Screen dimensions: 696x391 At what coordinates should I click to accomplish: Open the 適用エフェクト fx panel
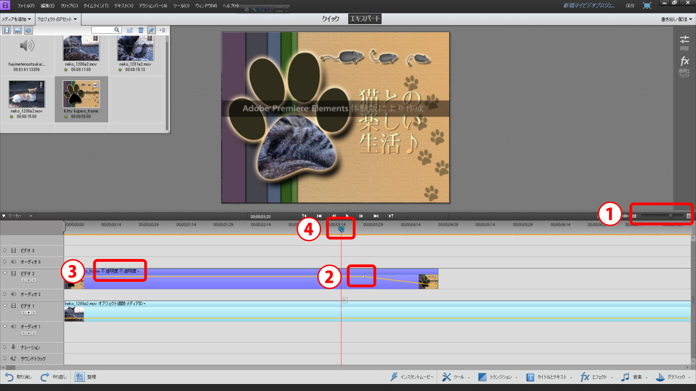(x=685, y=62)
